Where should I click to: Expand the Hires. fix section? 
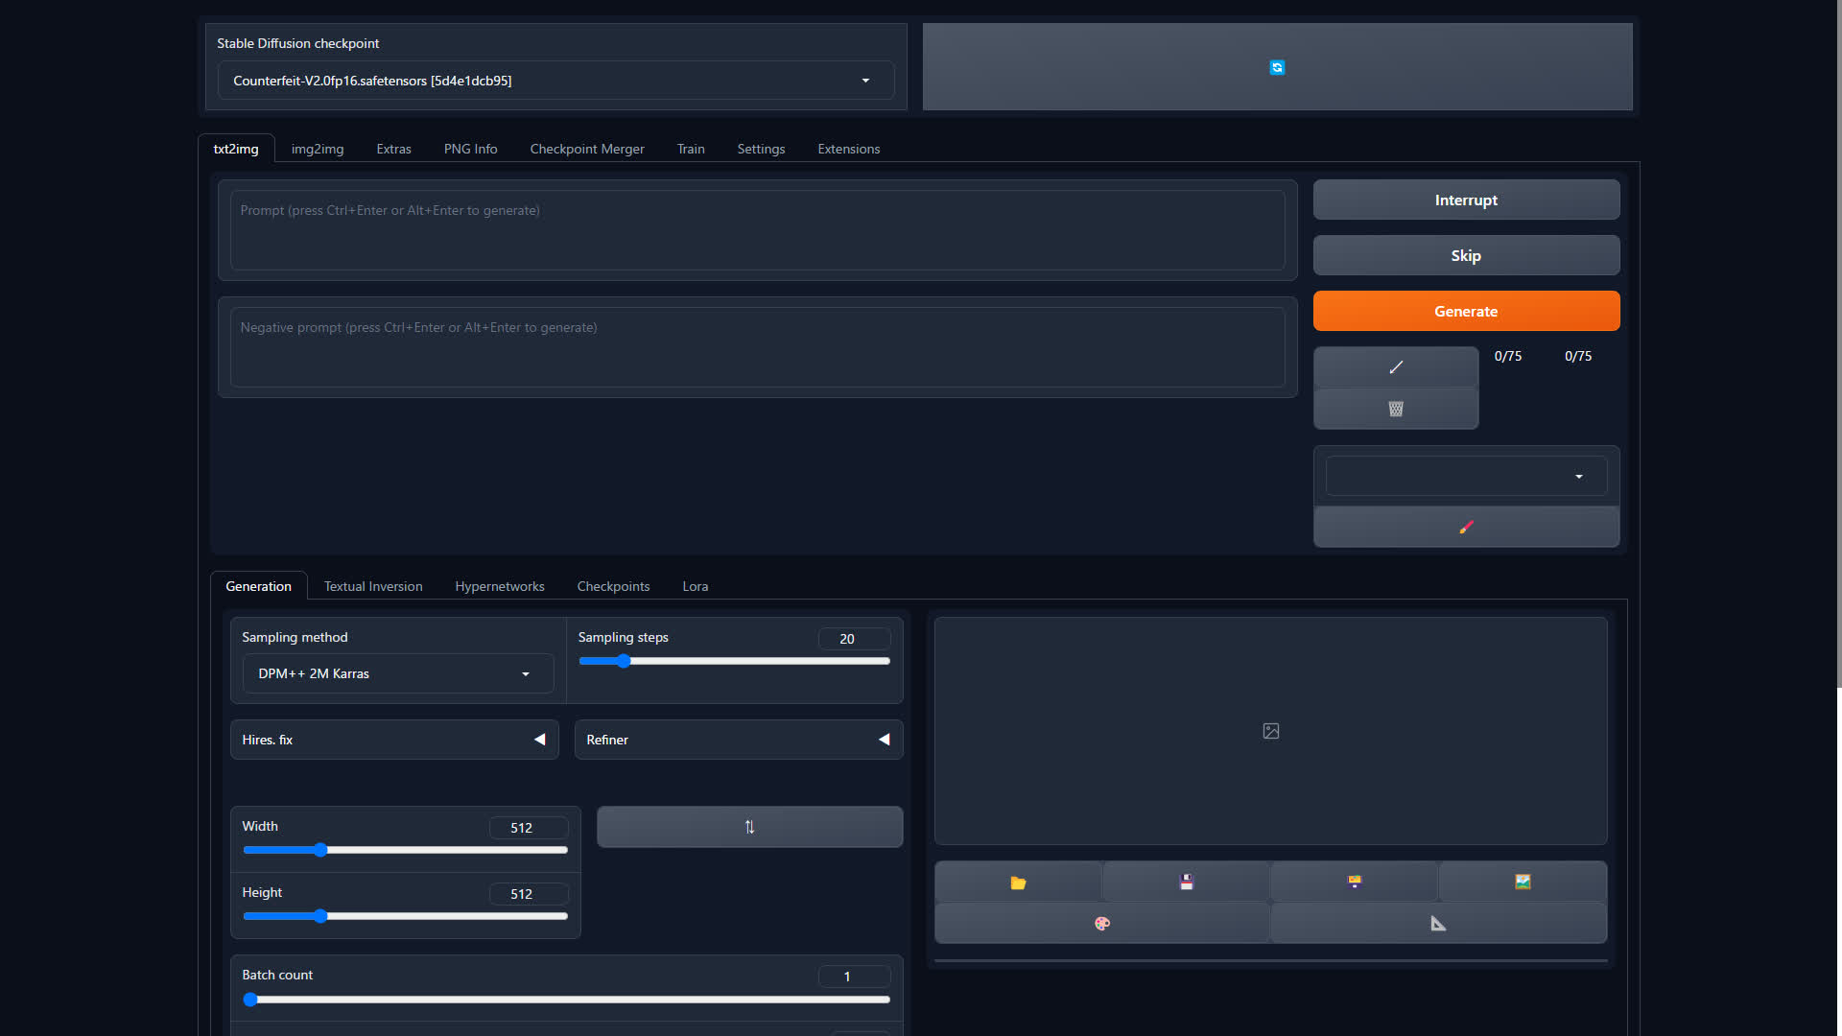tap(540, 740)
